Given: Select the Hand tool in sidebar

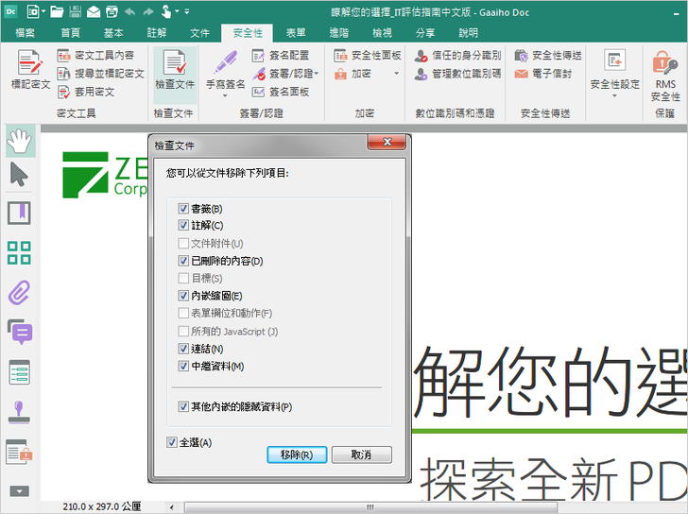Looking at the screenshot, I should 20,141.
